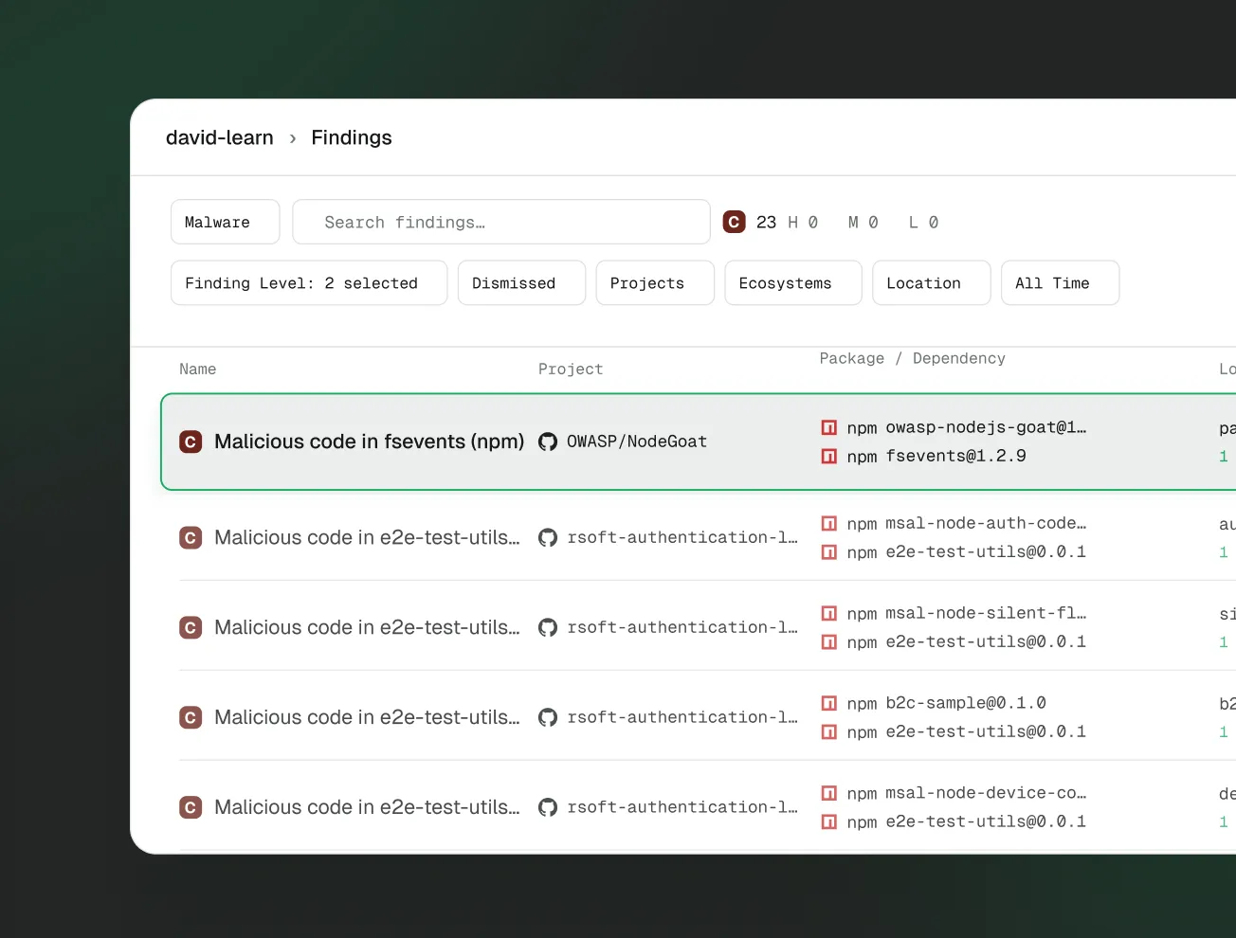Click npm icon next to msal-node-auth-code package
Viewport: 1236px width, 938px height.
coord(828,523)
